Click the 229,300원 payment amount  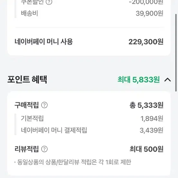(146, 42)
